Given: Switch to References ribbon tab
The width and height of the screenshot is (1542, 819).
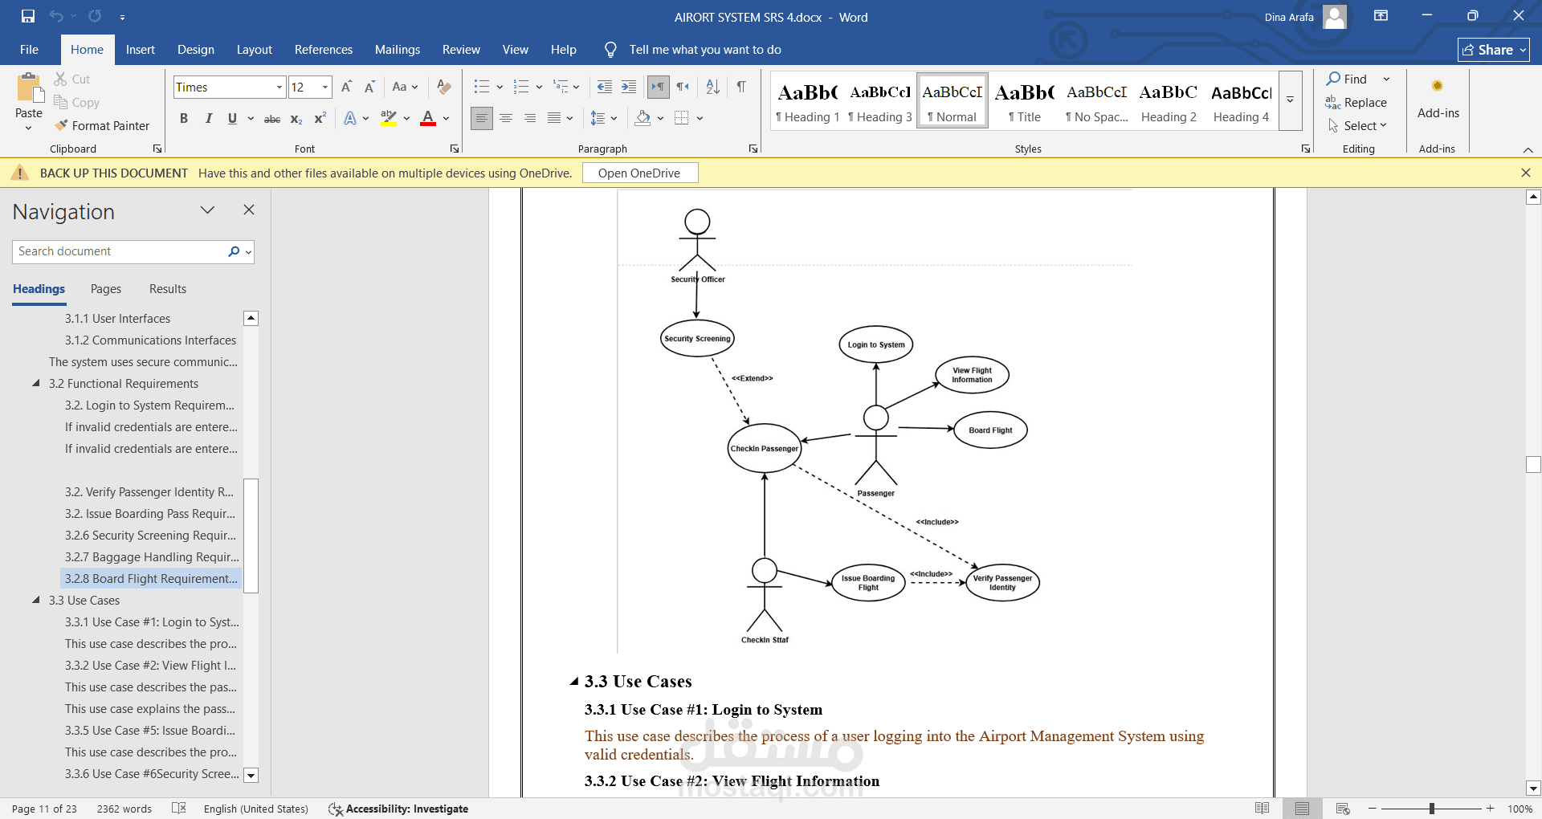Looking at the screenshot, I should 324,50.
